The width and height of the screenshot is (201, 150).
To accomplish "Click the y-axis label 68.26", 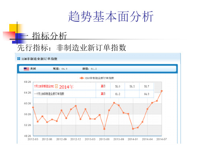I will pos(27,82).
